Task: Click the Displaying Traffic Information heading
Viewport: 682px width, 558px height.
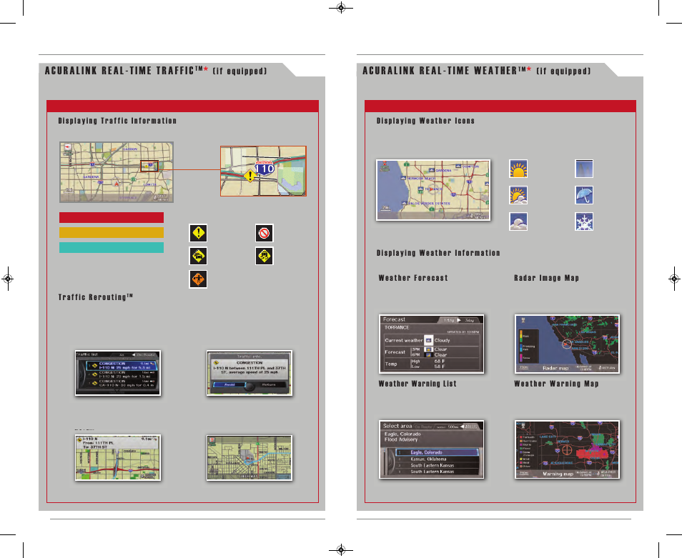Action: tap(117, 121)
